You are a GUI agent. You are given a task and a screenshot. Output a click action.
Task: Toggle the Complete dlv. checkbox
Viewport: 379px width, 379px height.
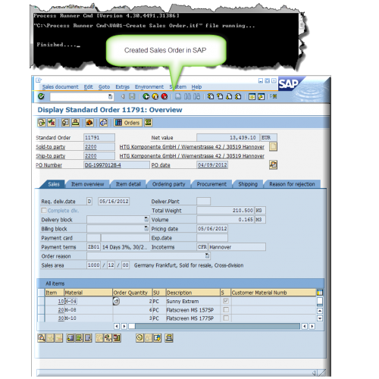44,210
